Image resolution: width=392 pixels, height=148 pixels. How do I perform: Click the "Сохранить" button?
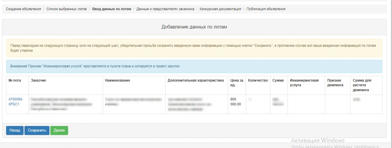[x=37, y=130]
